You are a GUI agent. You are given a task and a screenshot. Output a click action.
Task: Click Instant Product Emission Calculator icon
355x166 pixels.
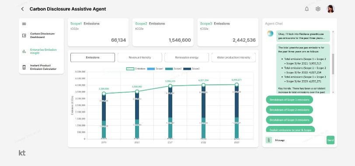point(24,67)
